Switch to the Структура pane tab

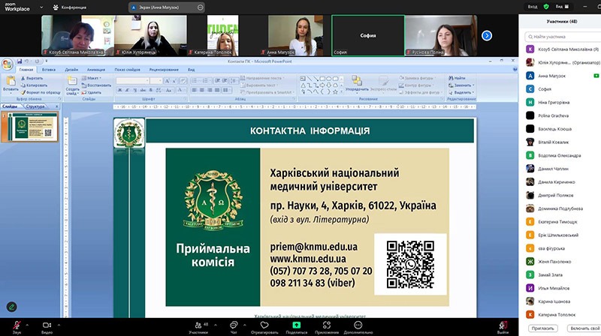click(x=38, y=106)
